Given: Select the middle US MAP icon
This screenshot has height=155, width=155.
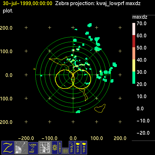Looking at the screenshot, I should pos(78,148).
